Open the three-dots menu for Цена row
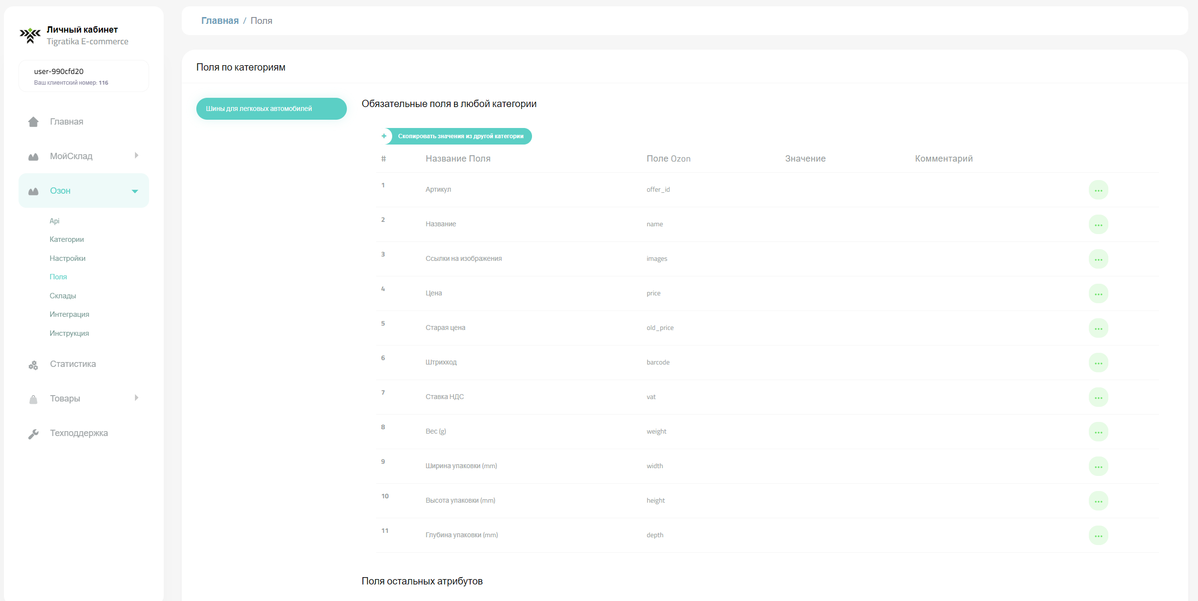This screenshot has width=1198, height=601. tap(1098, 293)
